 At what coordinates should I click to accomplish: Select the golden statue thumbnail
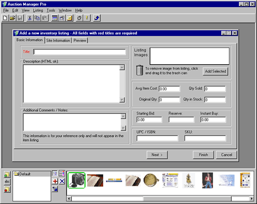[188, 180]
